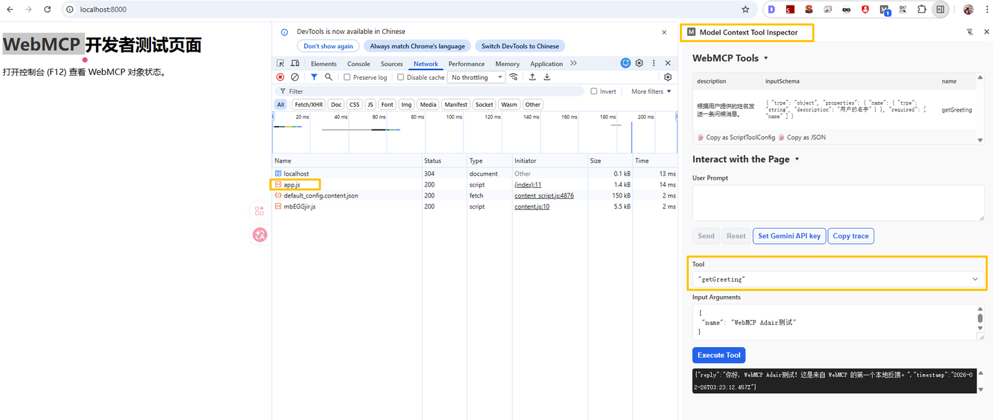993x420 pixels.
Task: Click the Copy trace button
Action: tap(850, 236)
